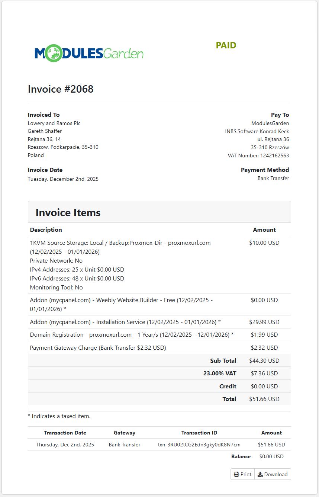
Task: Select the Payment Gateway Charge line
Action: pyautogui.click(x=98, y=347)
